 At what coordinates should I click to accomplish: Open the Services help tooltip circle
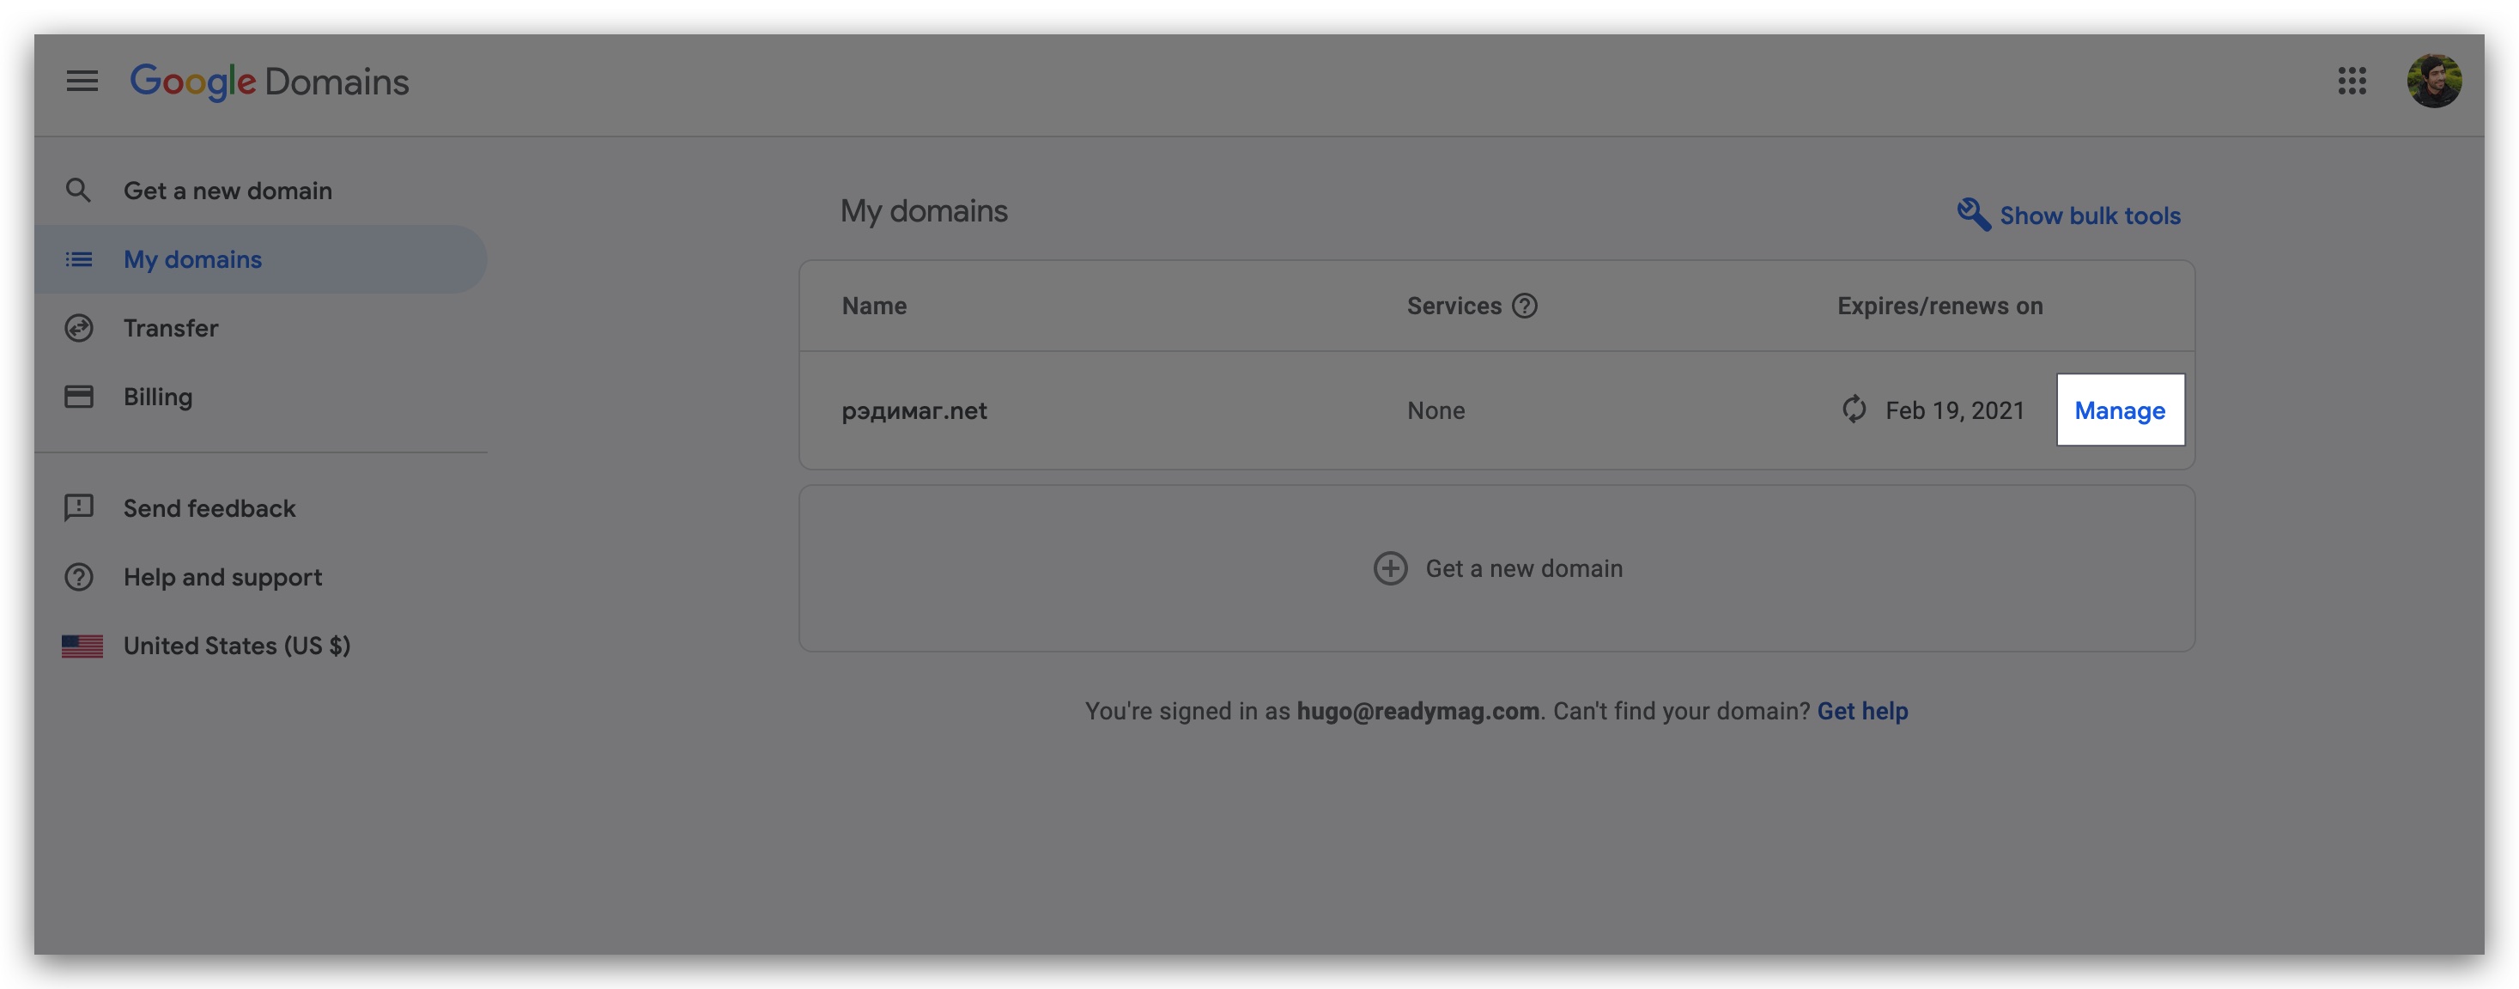tap(1524, 306)
